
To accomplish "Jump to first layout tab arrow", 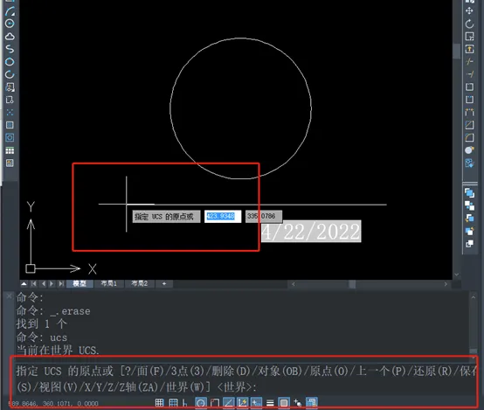I will tap(34, 283).
